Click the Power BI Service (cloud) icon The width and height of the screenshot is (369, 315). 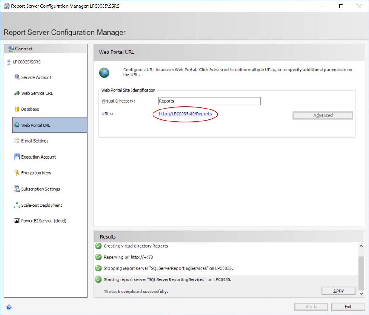tap(17, 221)
